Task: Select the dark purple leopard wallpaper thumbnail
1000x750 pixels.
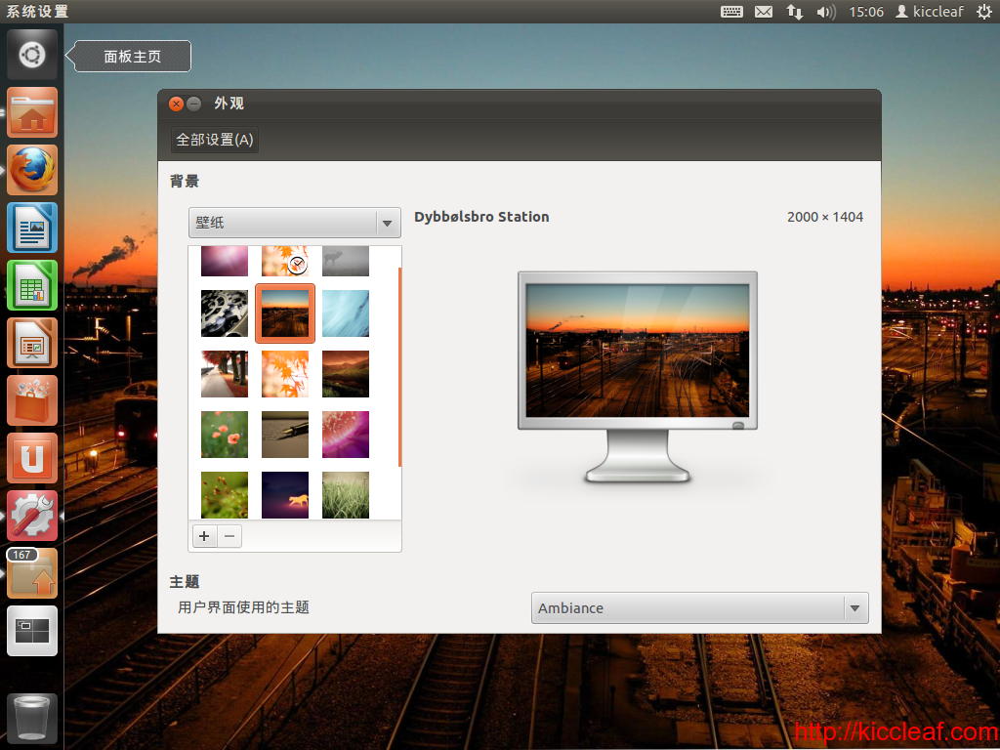Action: click(x=285, y=495)
